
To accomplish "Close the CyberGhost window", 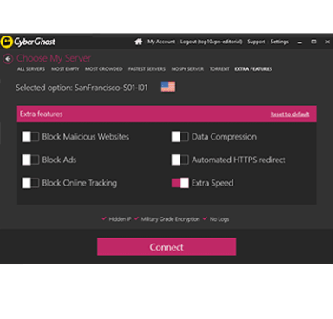I will [327, 42].
